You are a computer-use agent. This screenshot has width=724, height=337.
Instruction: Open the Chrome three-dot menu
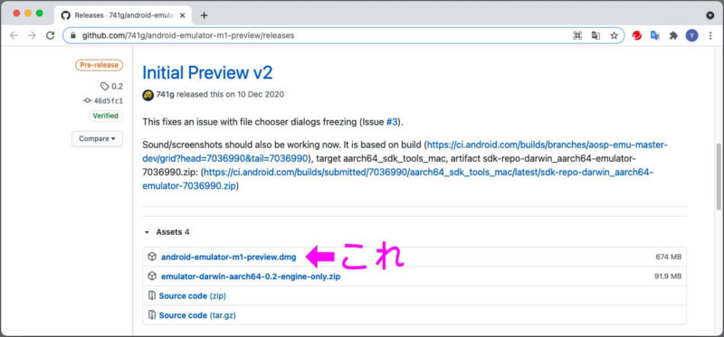point(710,35)
